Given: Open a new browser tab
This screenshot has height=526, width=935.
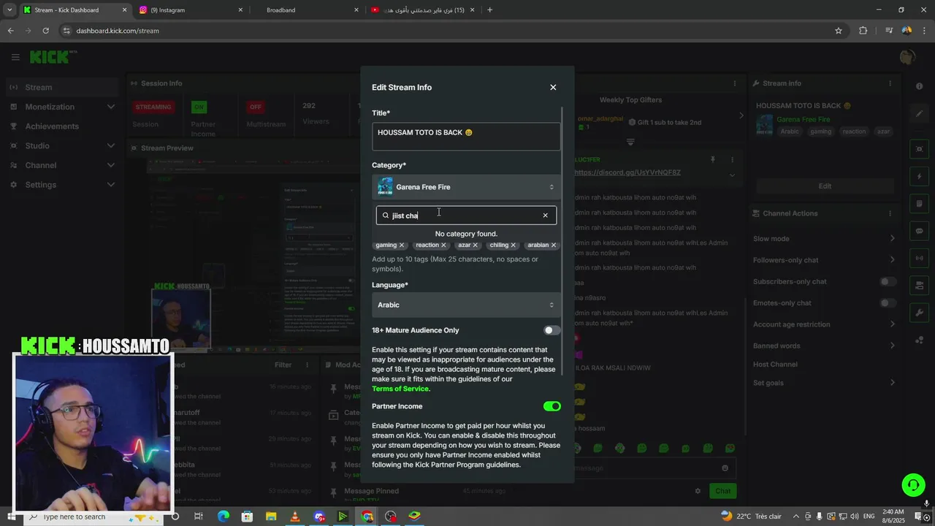Looking at the screenshot, I should (489, 10).
